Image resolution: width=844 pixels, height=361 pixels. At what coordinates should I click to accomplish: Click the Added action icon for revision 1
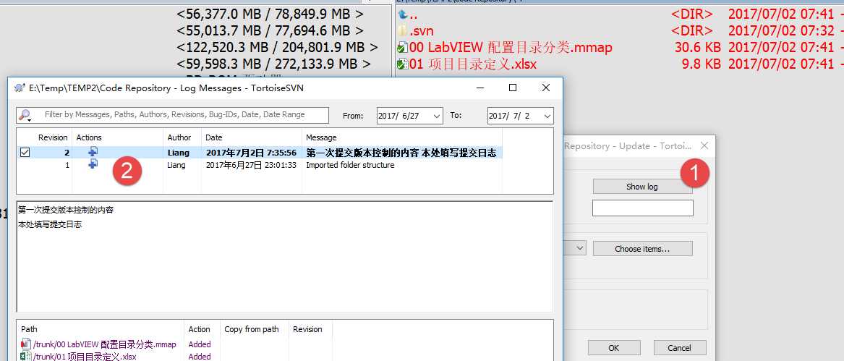coord(93,163)
